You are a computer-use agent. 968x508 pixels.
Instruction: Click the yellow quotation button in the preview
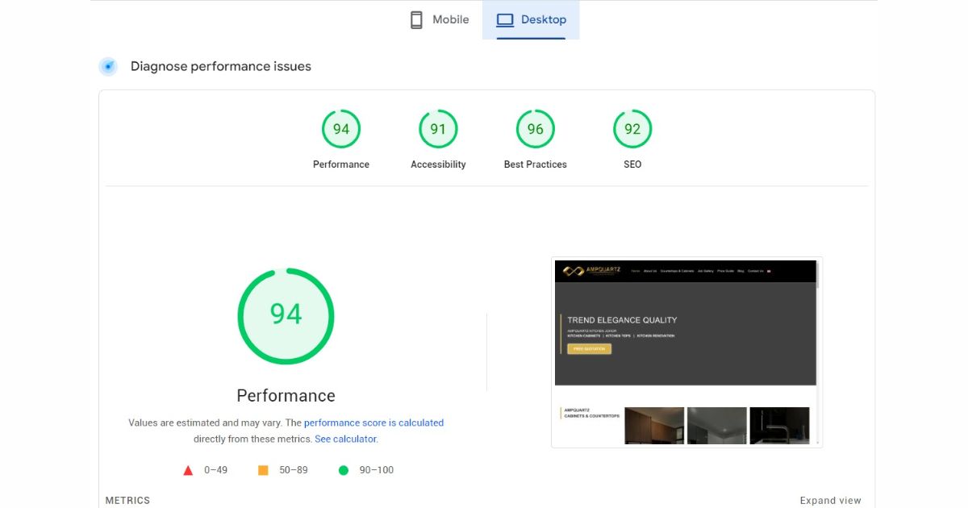tap(589, 349)
